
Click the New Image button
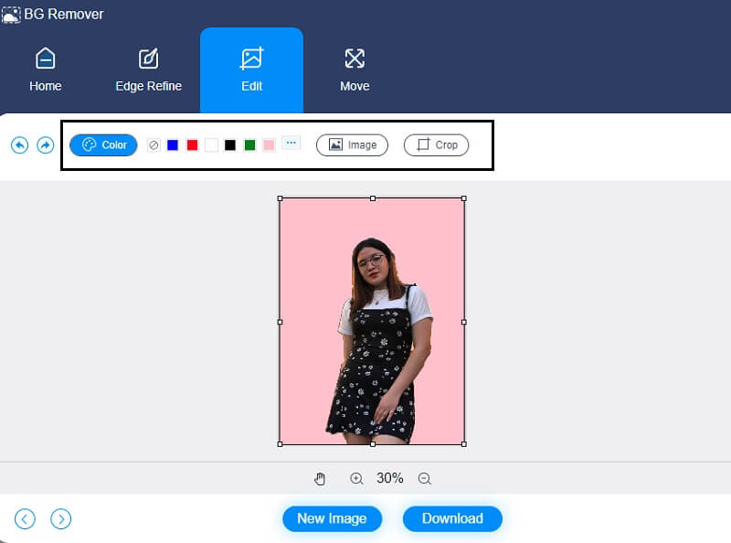[332, 518]
